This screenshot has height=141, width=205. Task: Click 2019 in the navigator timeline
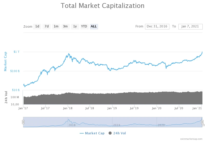117,125
